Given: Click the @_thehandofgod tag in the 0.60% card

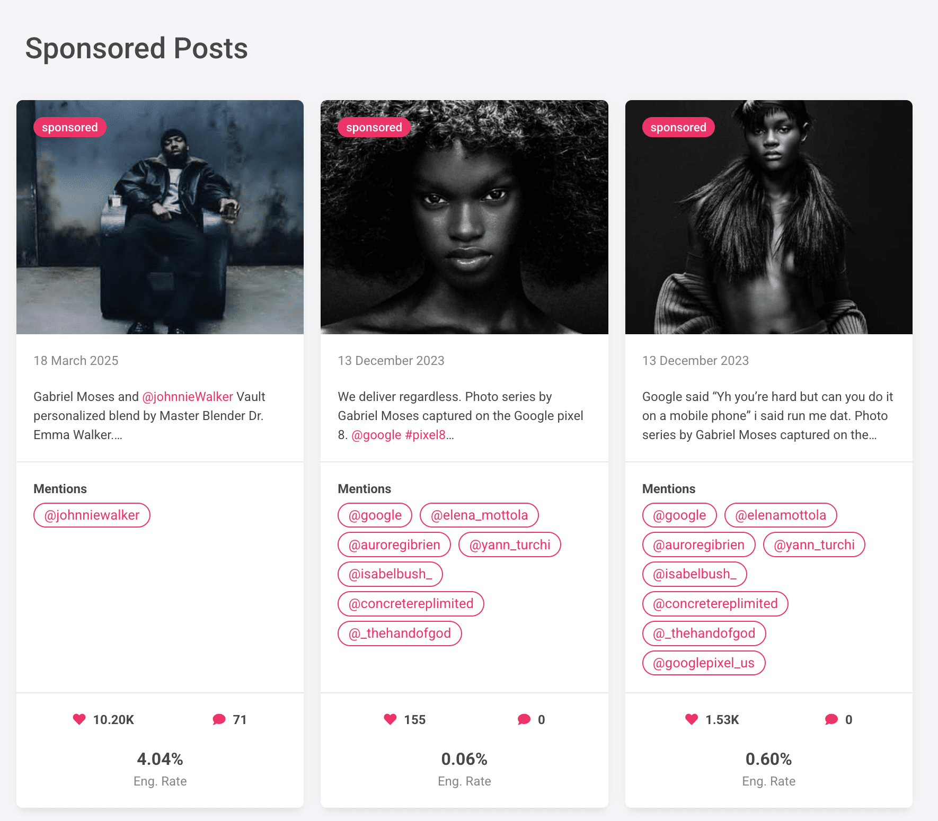Looking at the screenshot, I should tap(704, 633).
